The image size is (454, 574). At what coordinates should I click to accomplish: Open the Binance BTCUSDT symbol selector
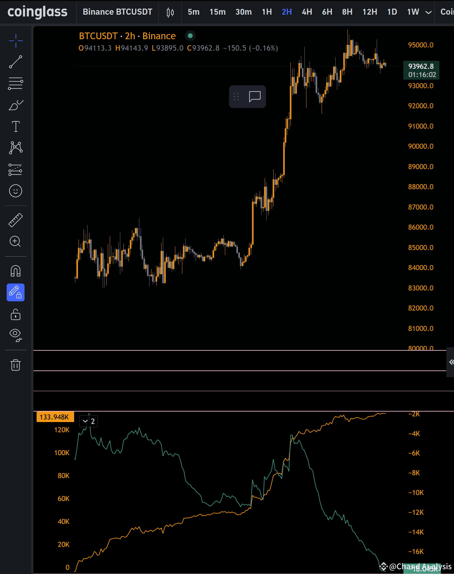pyautogui.click(x=117, y=12)
